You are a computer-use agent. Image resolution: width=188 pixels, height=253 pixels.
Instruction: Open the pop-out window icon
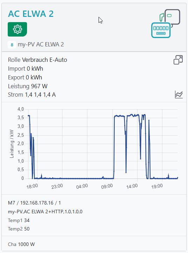tap(178, 60)
